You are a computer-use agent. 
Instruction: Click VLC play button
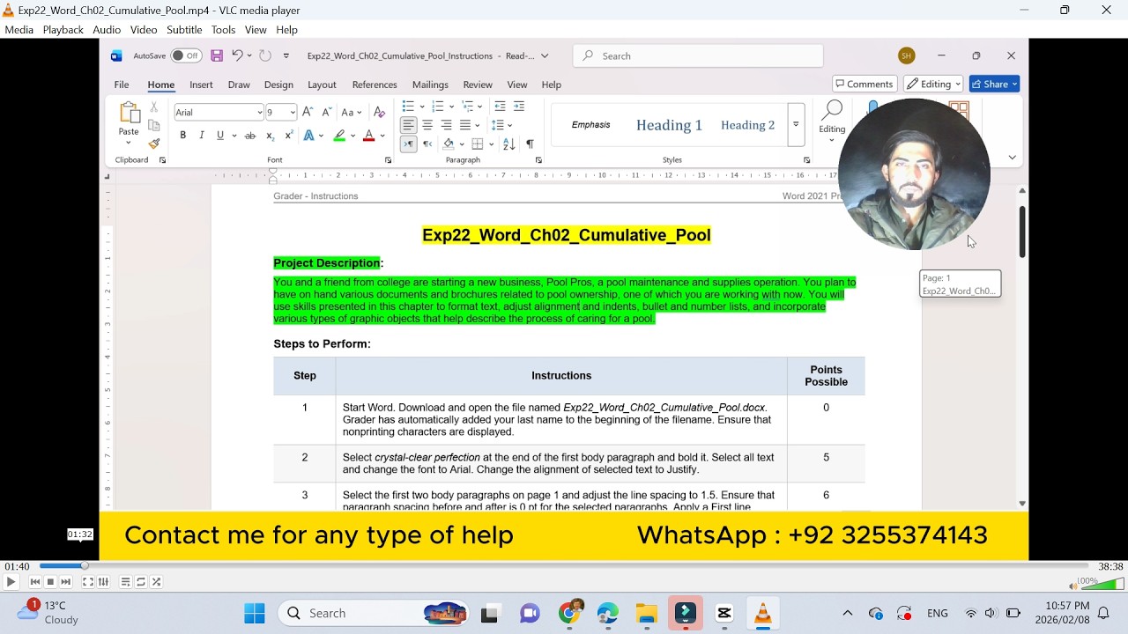11,582
